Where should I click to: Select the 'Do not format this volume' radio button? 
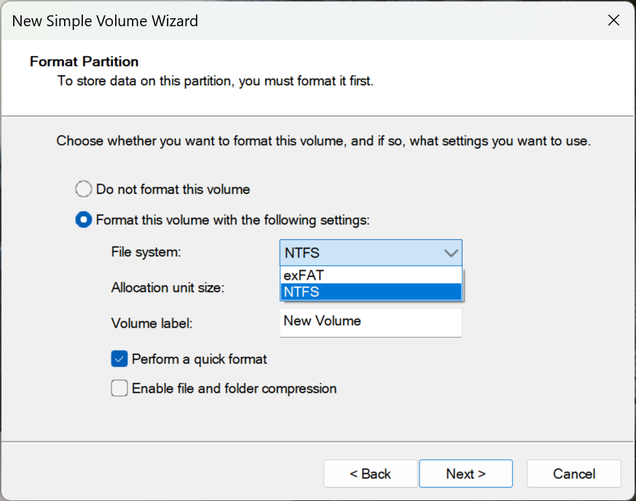(x=84, y=190)
